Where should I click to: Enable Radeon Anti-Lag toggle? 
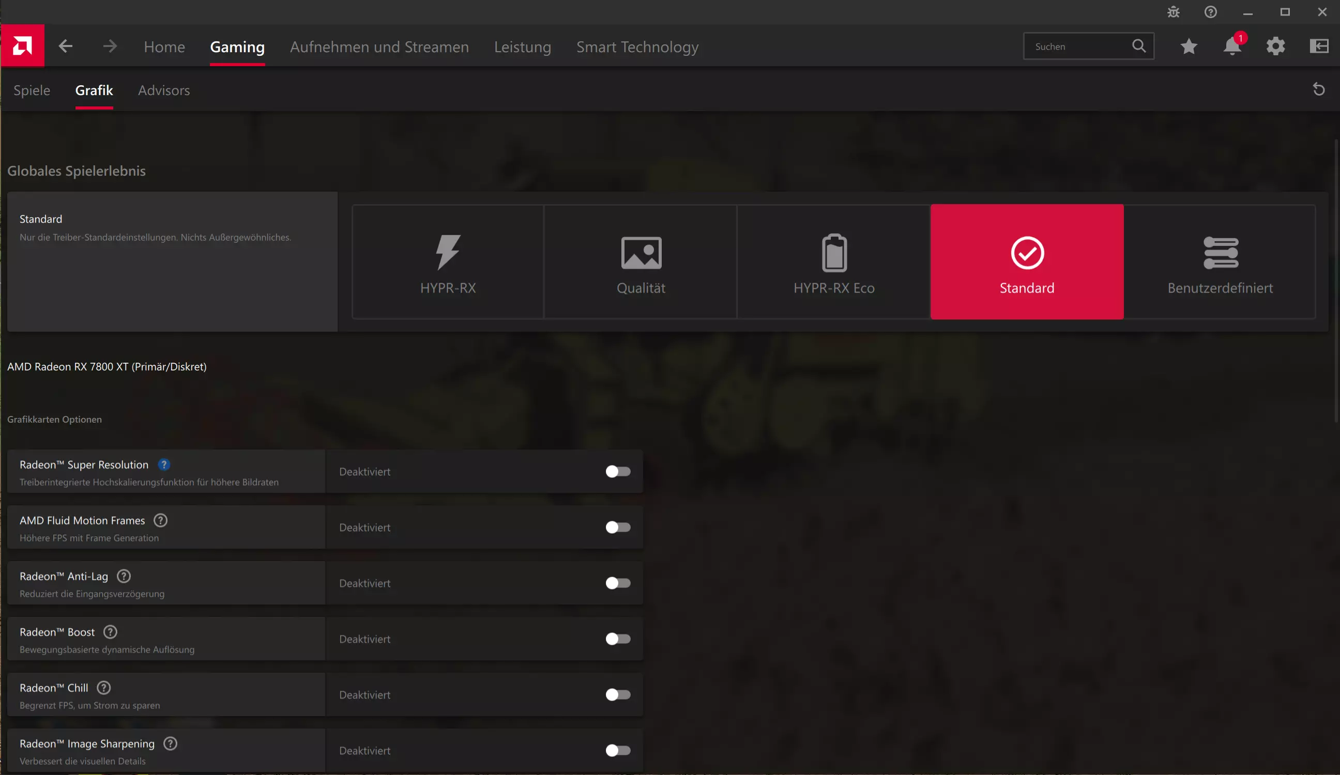tap(618, 583)
